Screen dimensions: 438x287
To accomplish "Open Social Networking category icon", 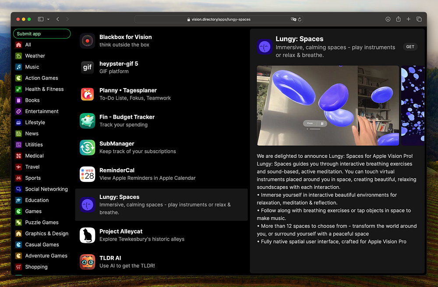I will [x=18, y=189].
